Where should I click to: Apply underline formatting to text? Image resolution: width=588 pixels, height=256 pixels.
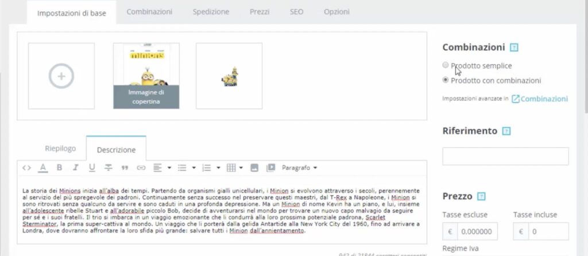(91, 168)
